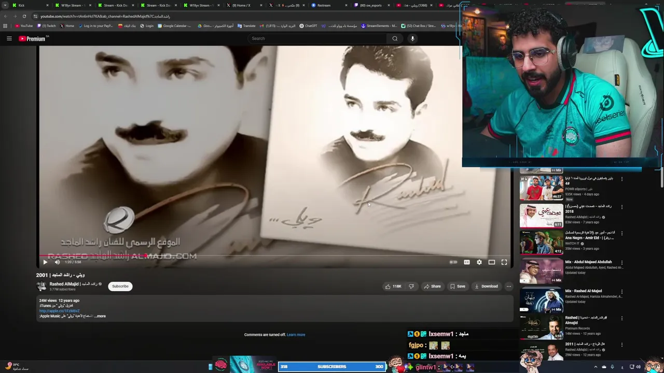Start voice search with the microphone
The height and width of the screenshot is (373, 664).
(x=412, y=38)
